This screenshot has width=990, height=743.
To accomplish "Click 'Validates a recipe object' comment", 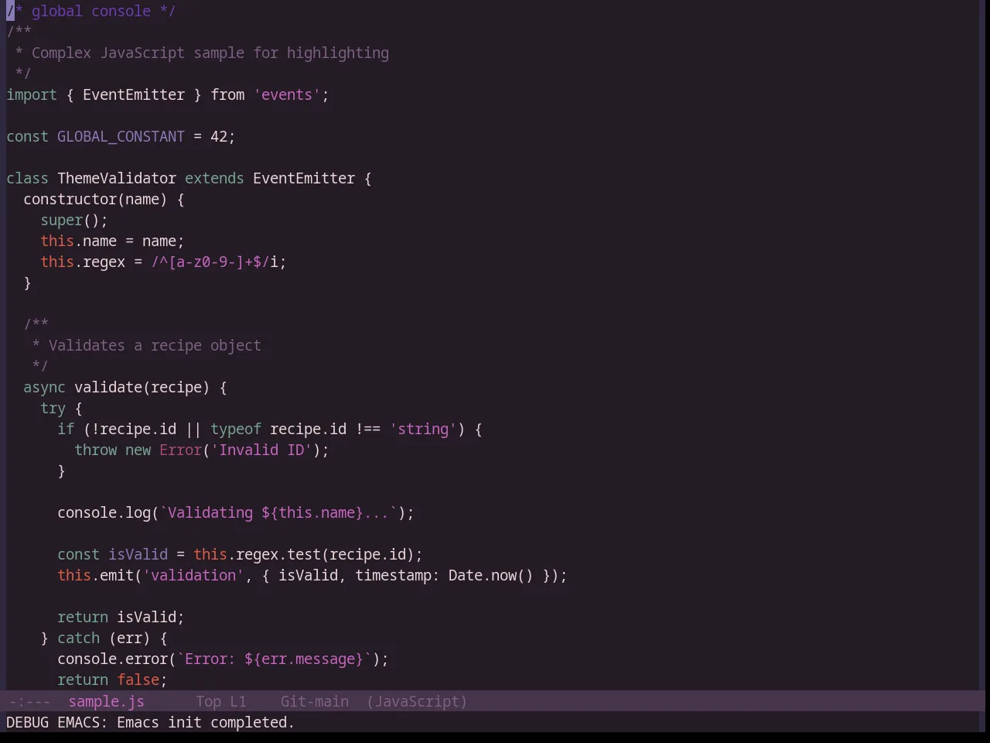I will pos(155,345).
